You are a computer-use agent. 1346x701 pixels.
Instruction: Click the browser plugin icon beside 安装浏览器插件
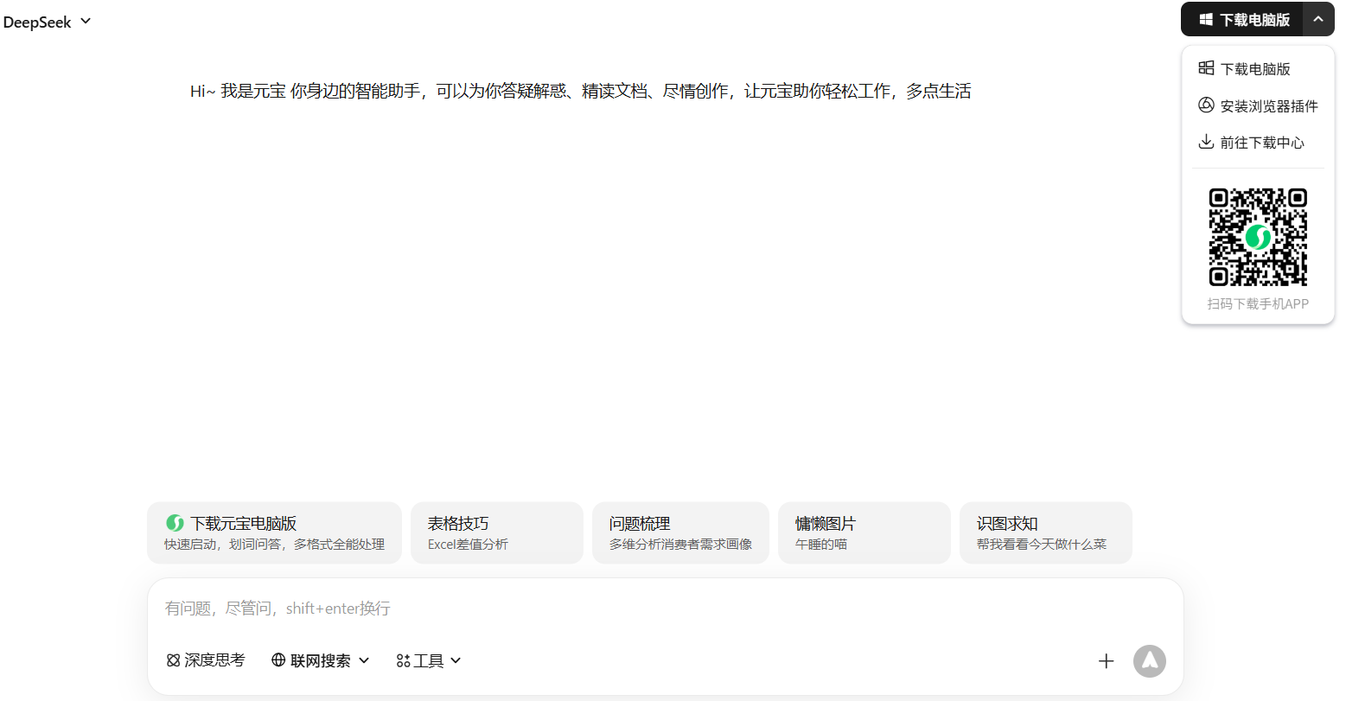point(1207,105)
